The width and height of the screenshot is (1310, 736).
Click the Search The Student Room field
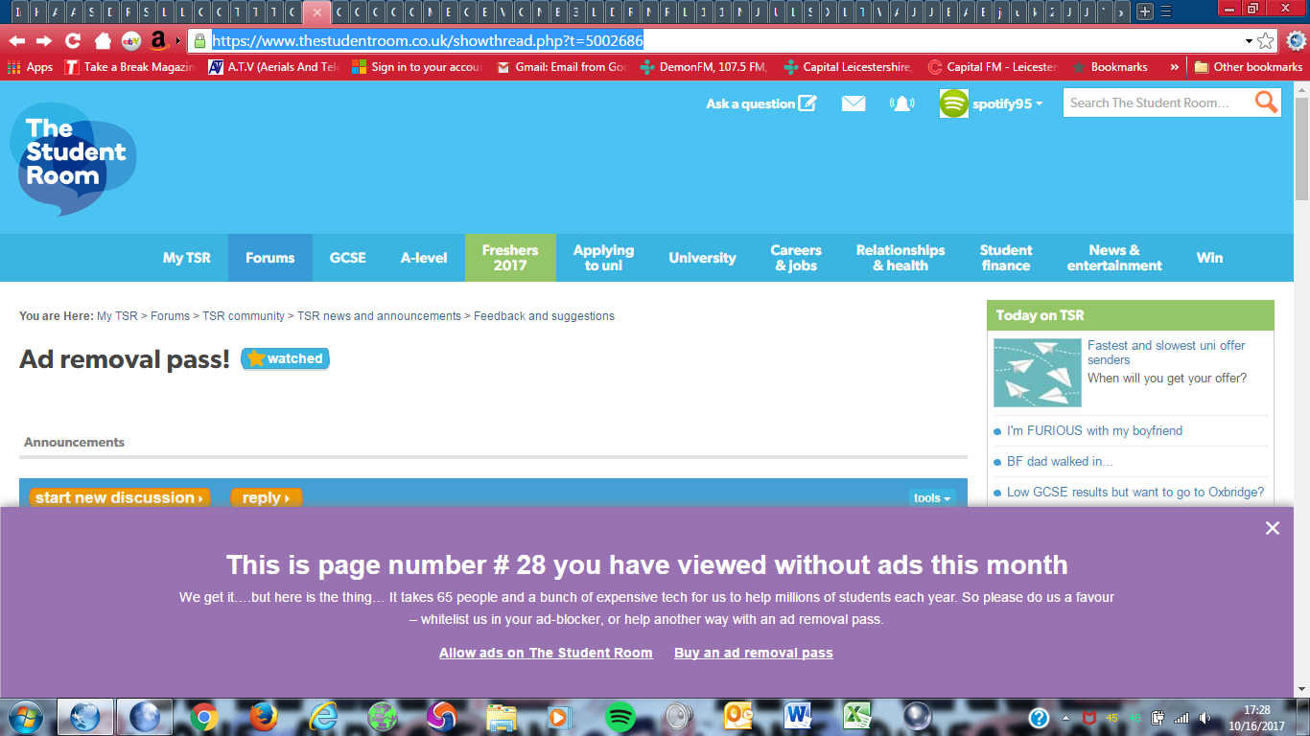coord(1156,103)
